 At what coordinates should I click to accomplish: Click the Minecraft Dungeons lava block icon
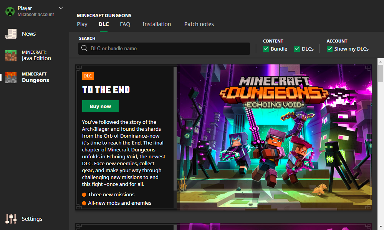pyautogui.click(x=11, y=77)
